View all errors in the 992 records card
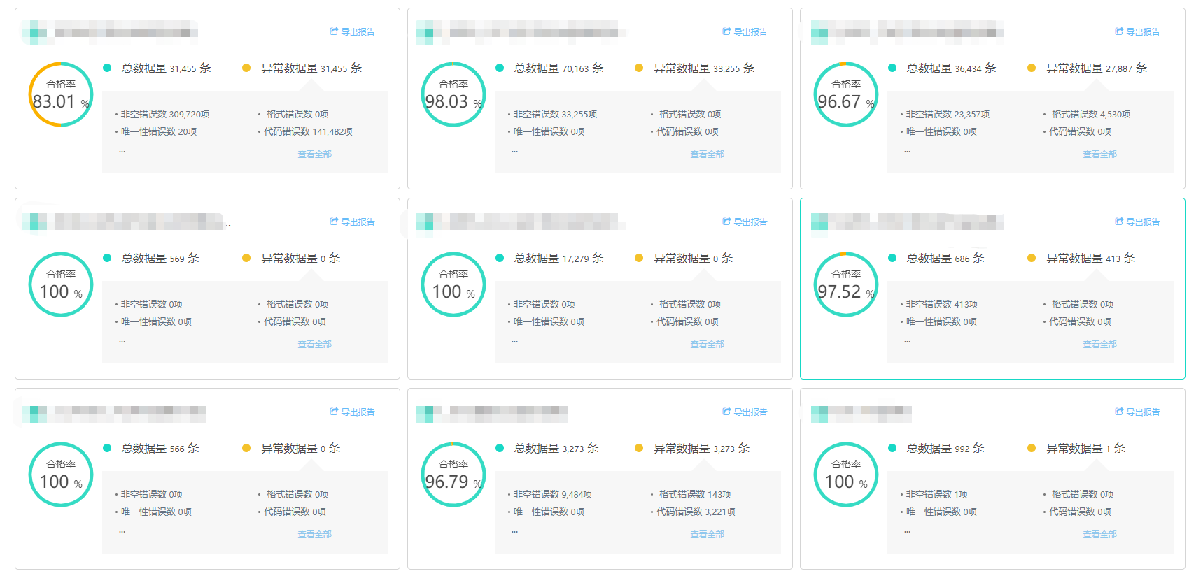This screenshot has height=571, width=1196. [x=1099, y=534]
